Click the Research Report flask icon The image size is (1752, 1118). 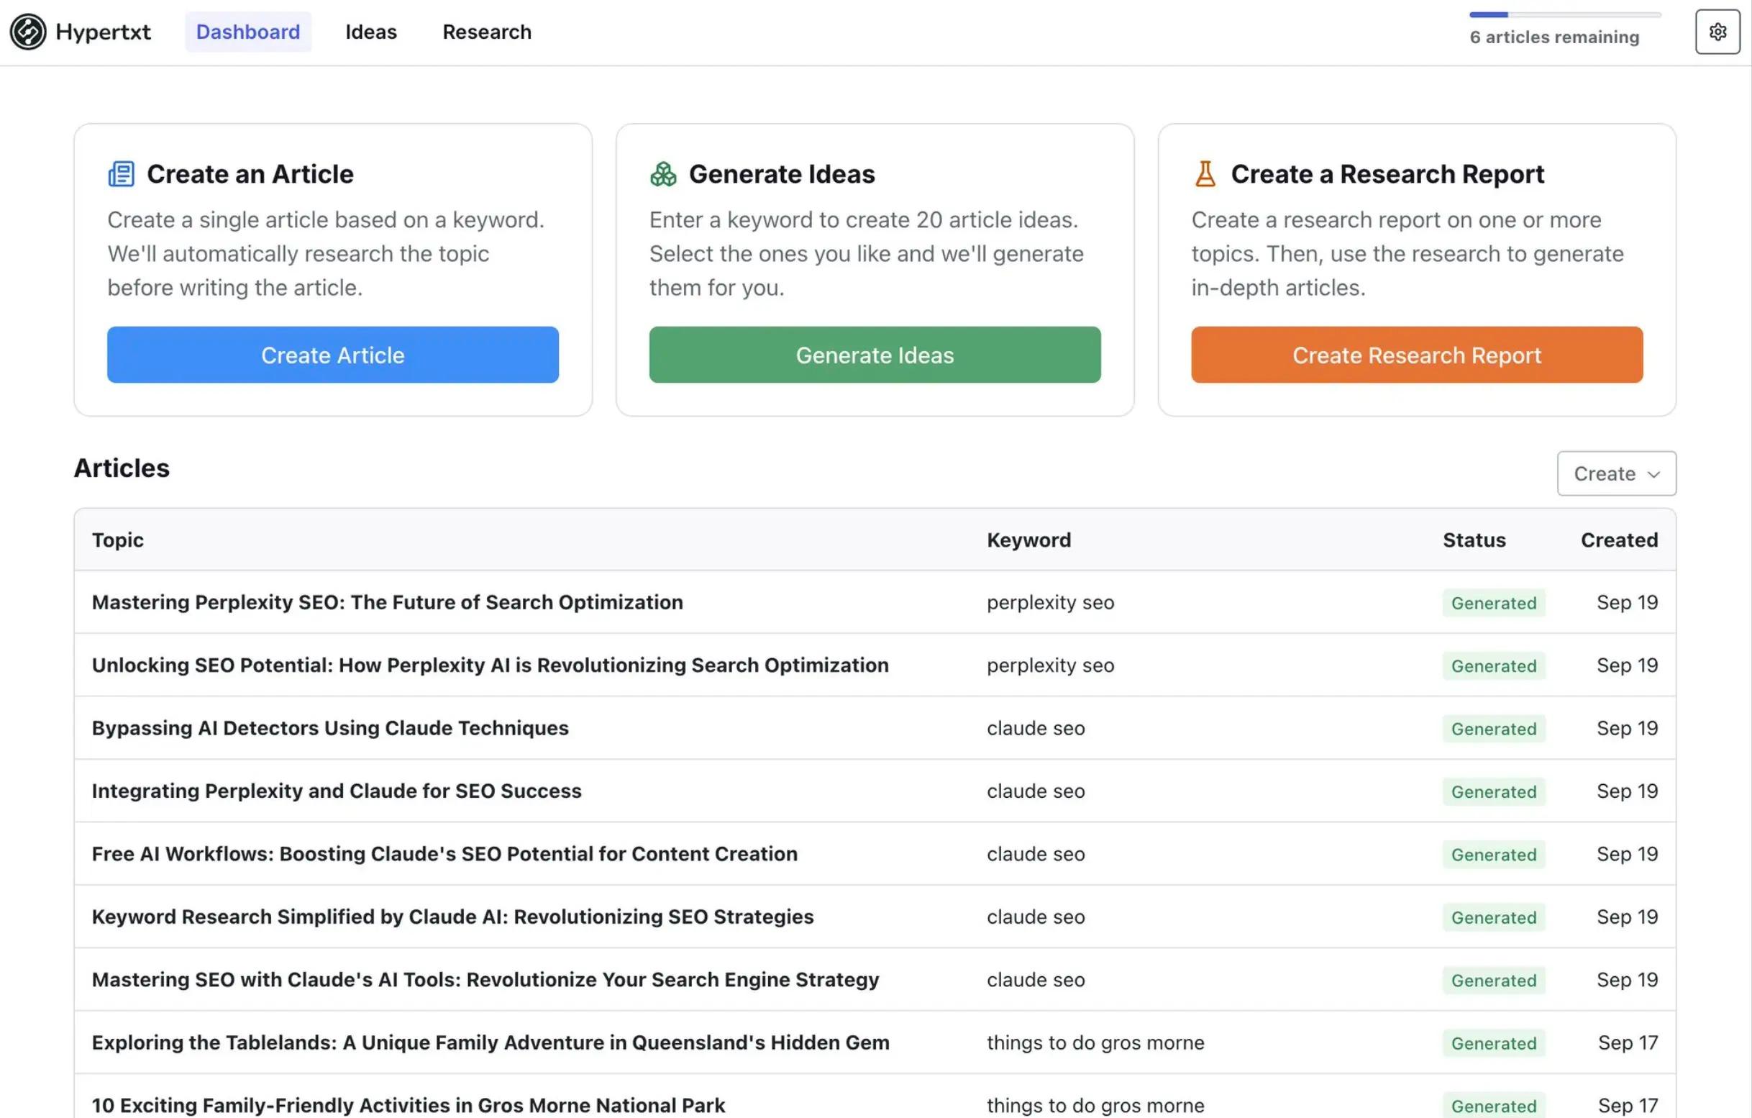1205,174
